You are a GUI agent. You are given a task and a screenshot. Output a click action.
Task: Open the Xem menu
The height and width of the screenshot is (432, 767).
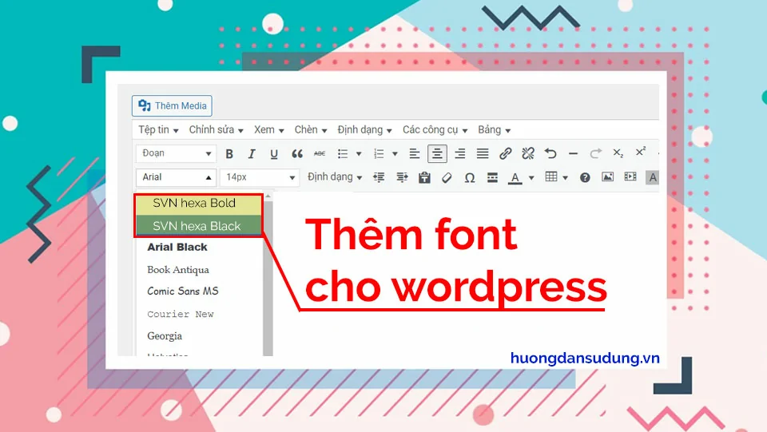point(268,130)
